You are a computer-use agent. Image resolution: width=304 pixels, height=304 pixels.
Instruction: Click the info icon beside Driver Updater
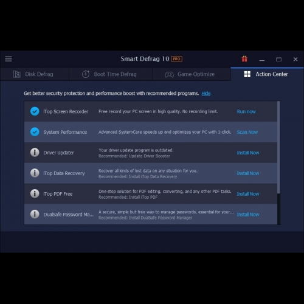pyautogui.click(x=35, y=153)
